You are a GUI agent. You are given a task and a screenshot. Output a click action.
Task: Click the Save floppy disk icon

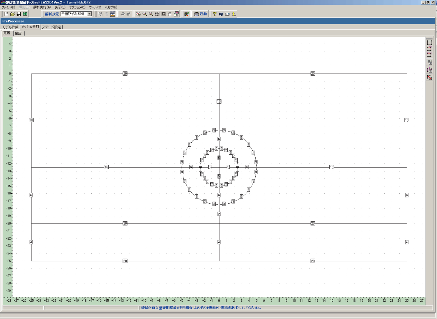coord(19,14)
